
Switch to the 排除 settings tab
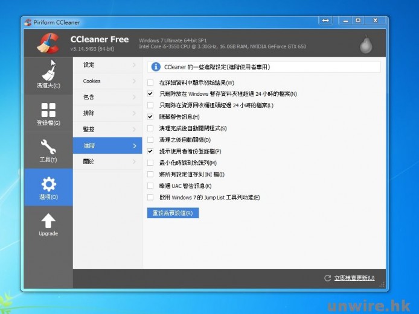pyautogui.click(x=89, y=113)
